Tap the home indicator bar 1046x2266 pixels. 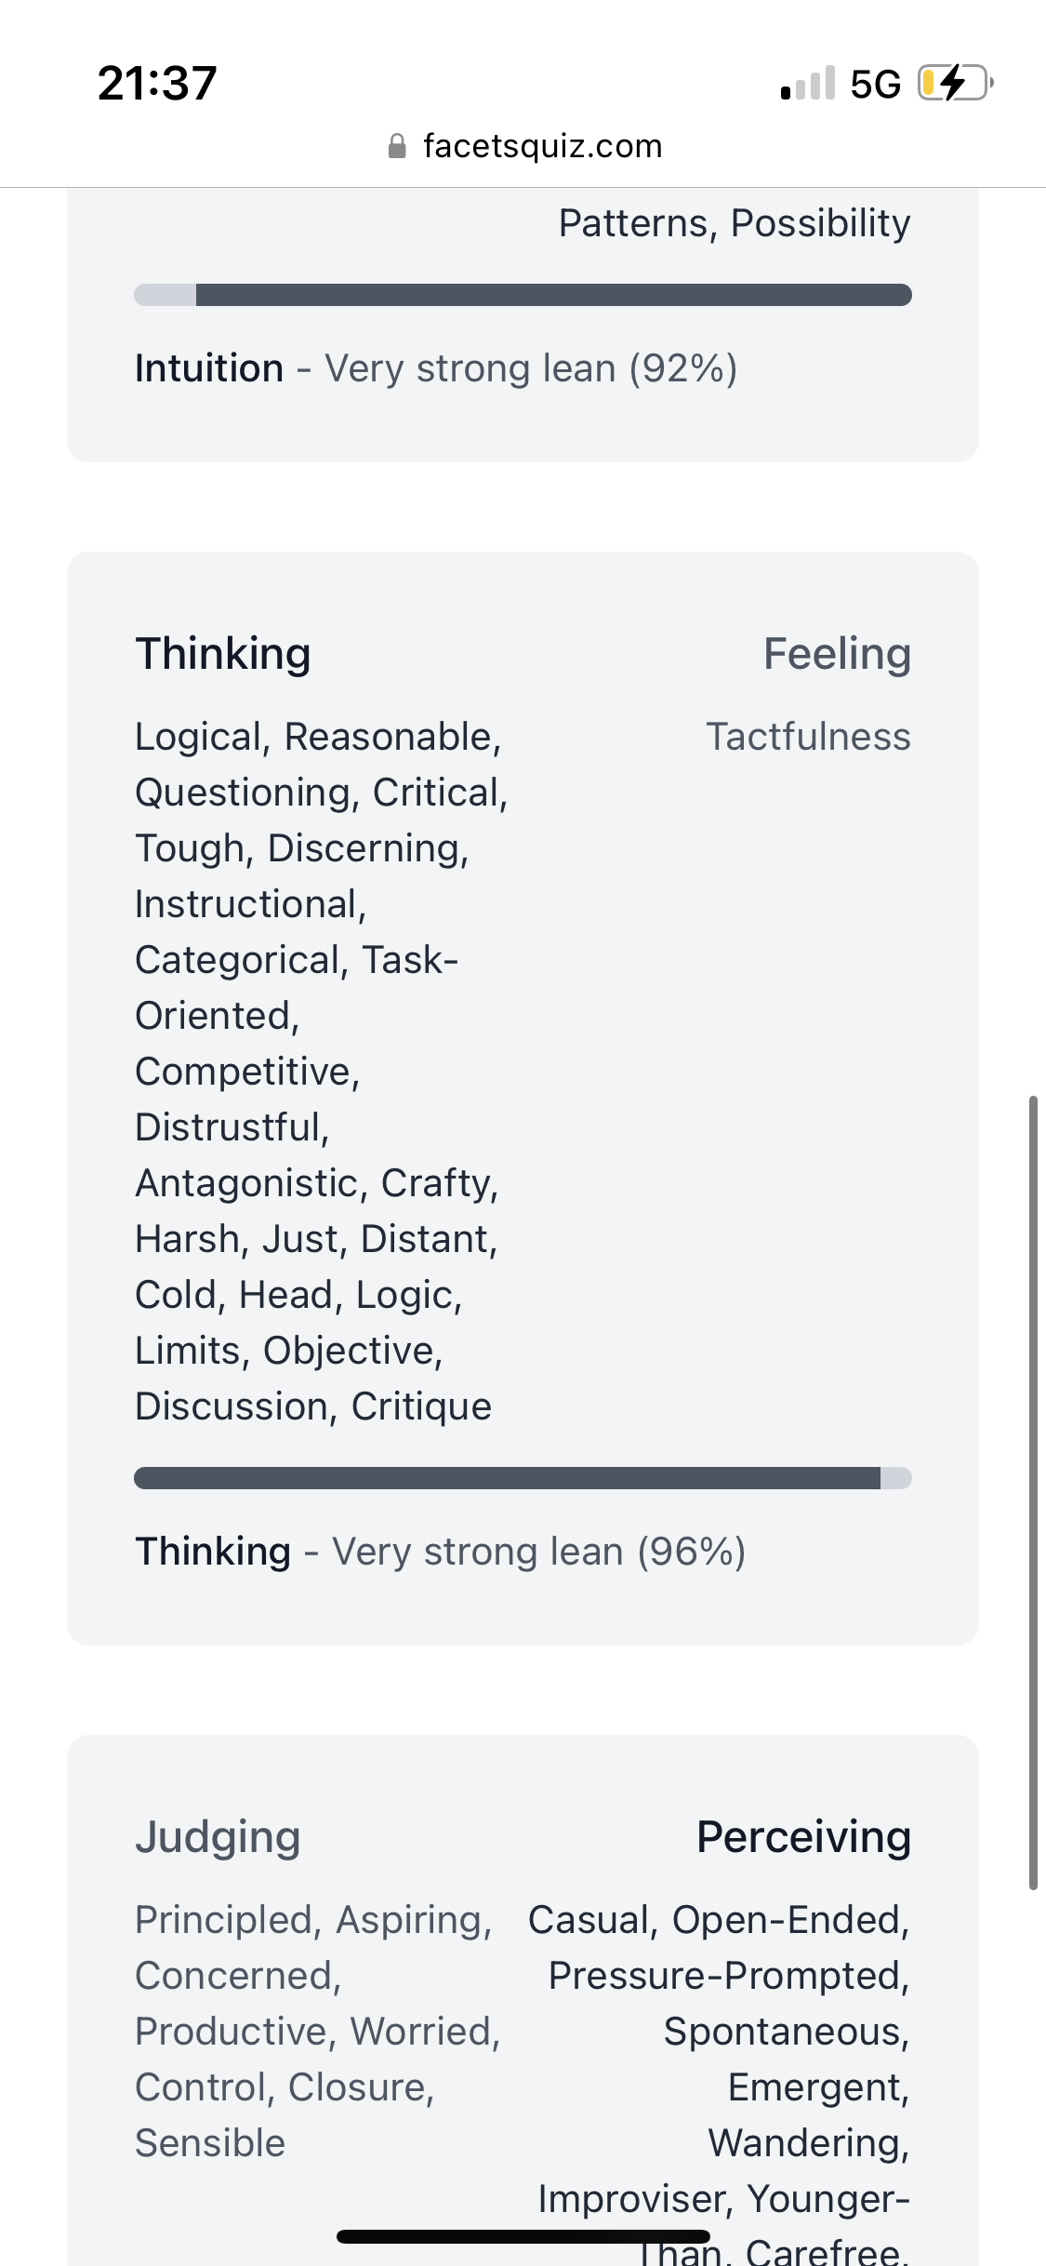pyautogui.click(x=523, y=2236)
